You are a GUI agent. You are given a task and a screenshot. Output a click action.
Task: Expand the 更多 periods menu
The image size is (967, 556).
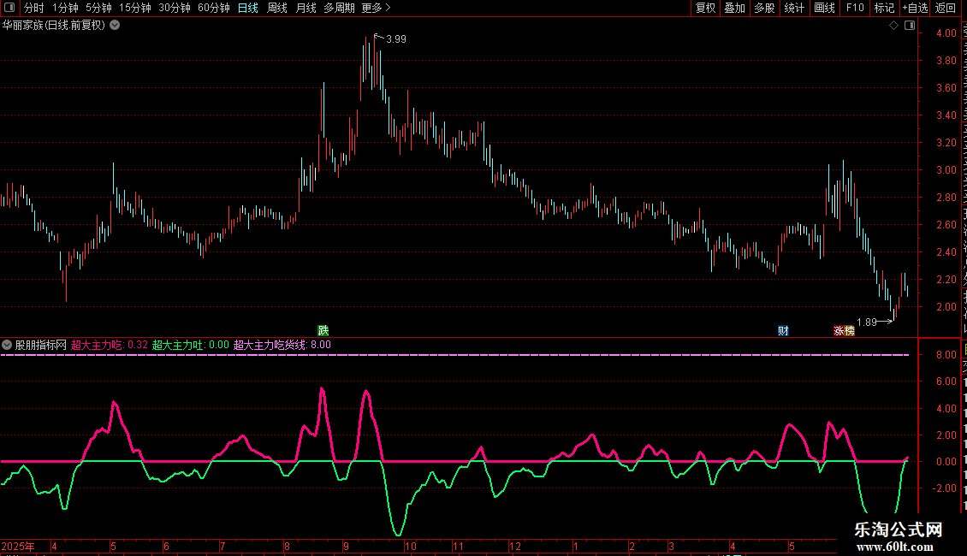coord(376,8)
